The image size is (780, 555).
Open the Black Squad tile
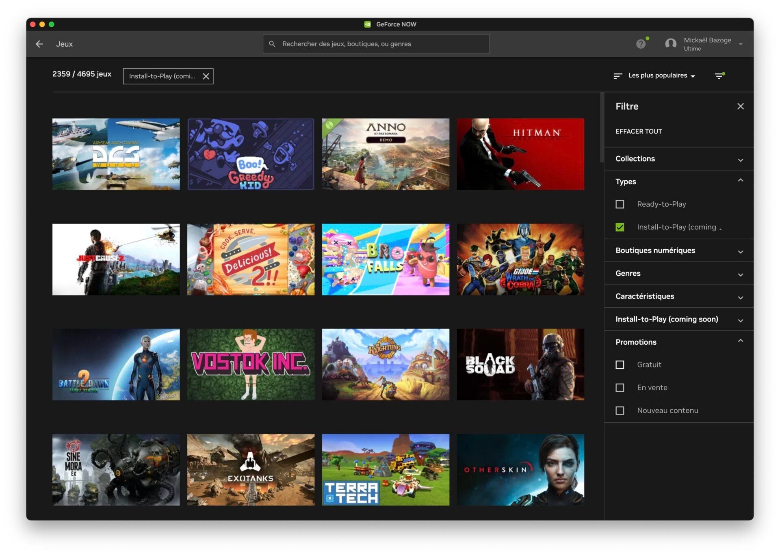point(520,365)
